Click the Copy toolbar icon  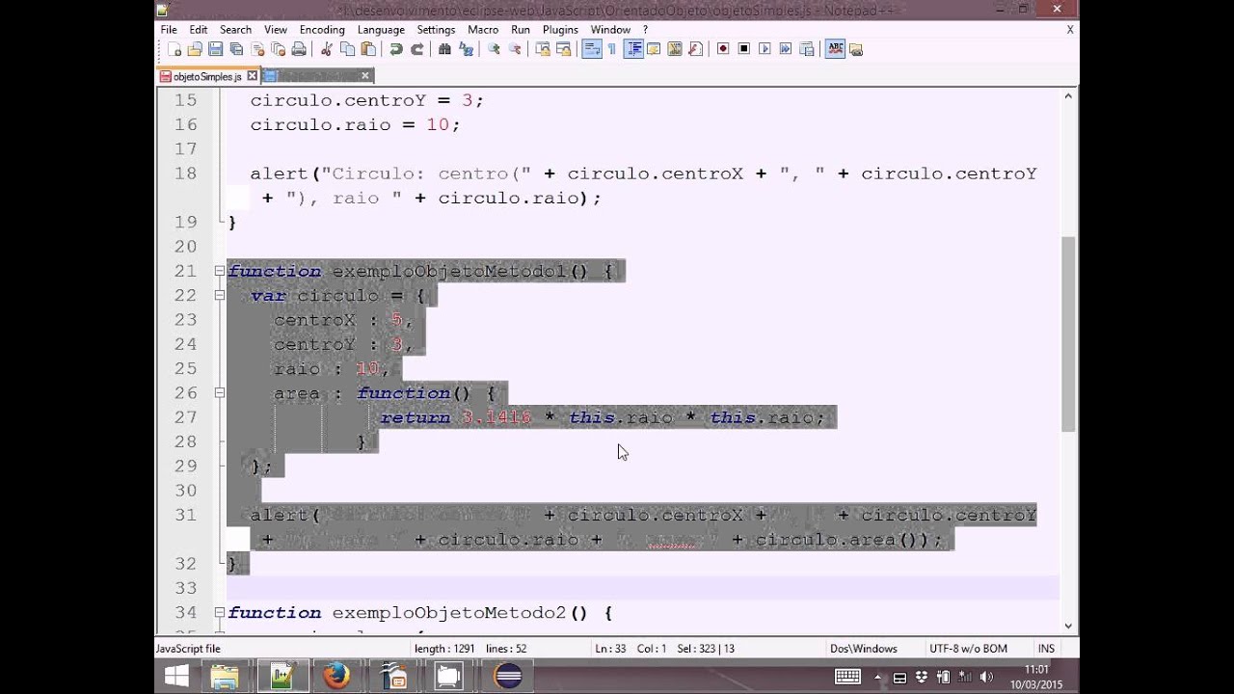tap(347, 49)
